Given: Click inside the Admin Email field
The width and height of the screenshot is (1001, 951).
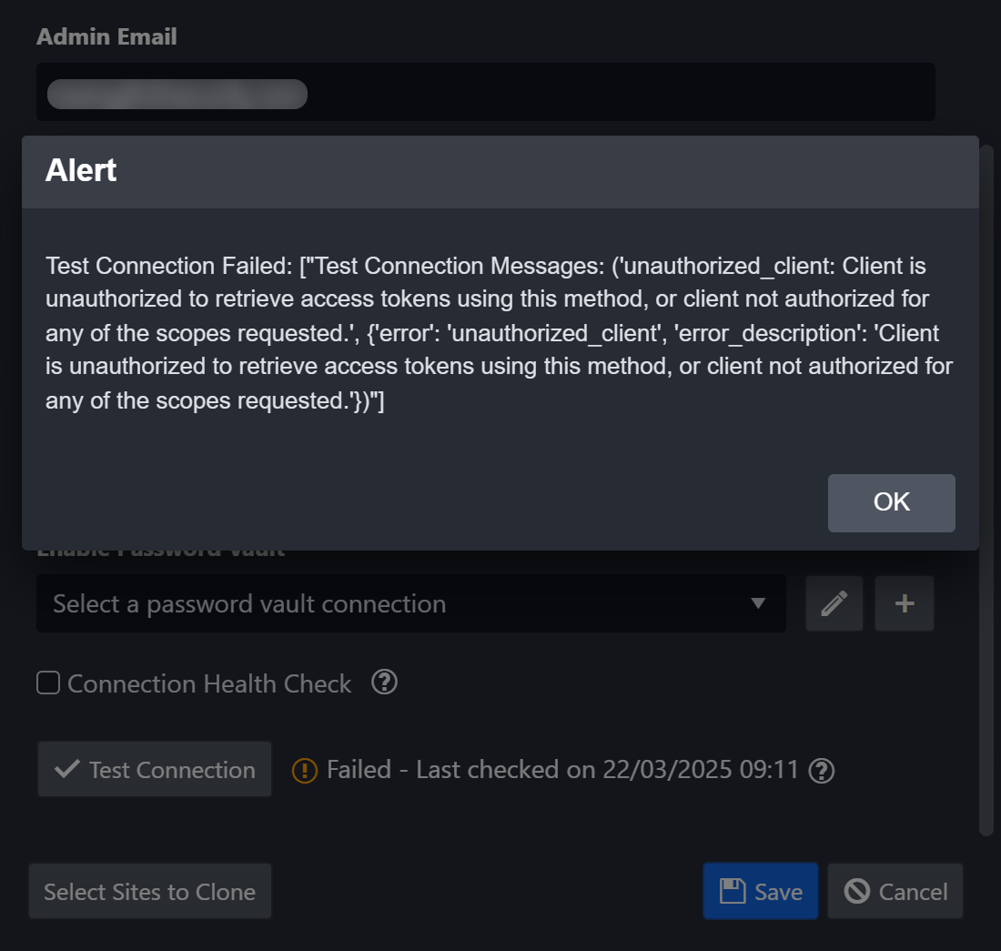Looking at the screenshot, I should (485, 92).
